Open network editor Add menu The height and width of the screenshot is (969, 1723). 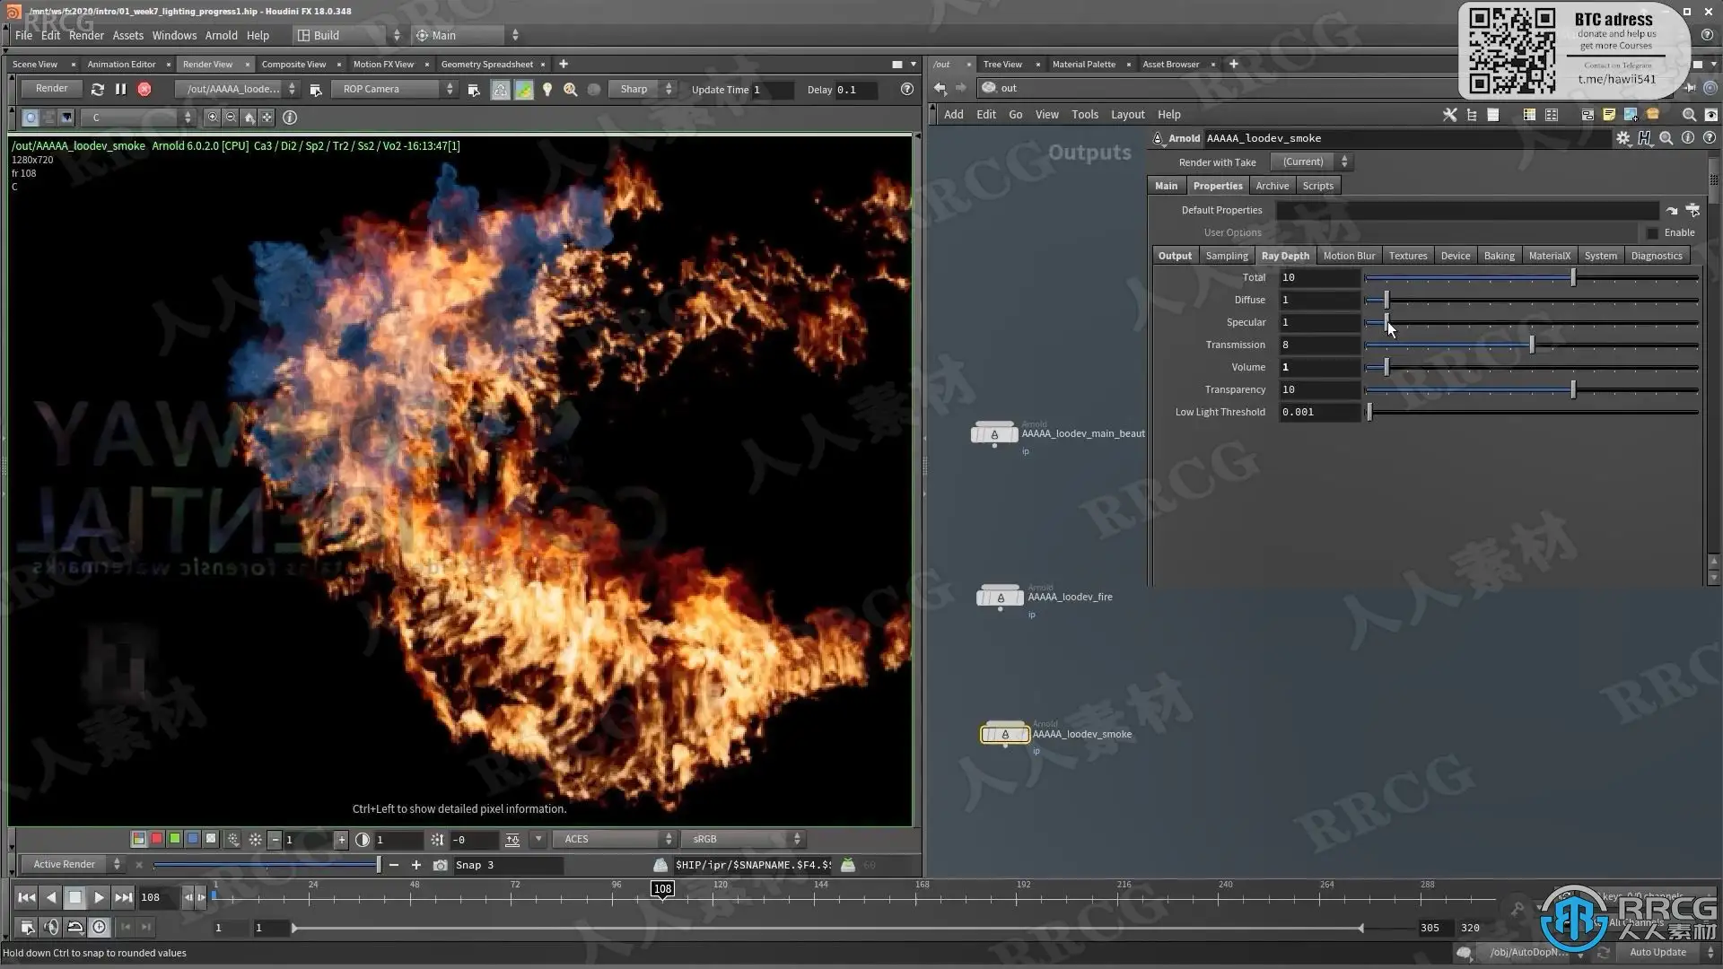953,115
